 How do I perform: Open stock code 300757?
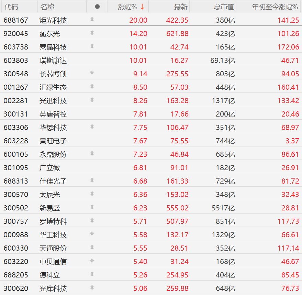16,221
